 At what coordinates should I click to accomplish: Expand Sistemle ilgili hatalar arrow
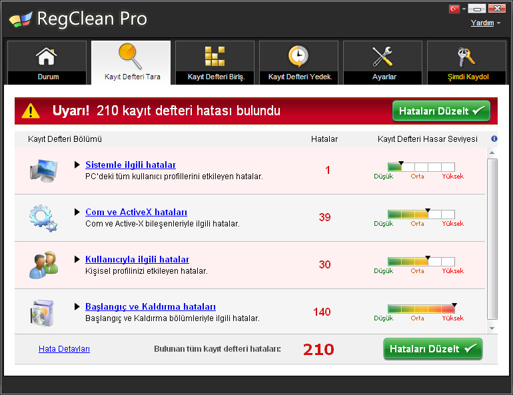click(77, 165)
